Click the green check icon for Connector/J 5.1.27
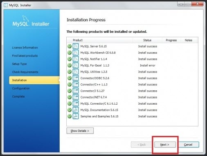The width and height of the screenshot is (207, 156). pyautogui.click(x=70, y=91)
